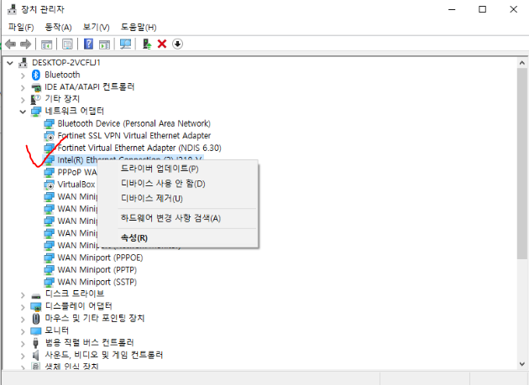Expand the 기타 장치 category
Screen dimensions: 529x385
point(23,100)
